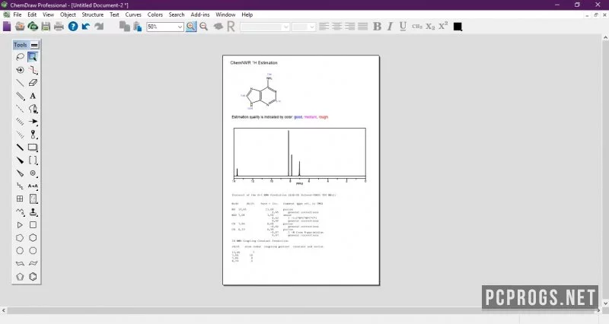Select the Pen drawing tool
This screenshot has height=324, width=609.
coord(33,109)
